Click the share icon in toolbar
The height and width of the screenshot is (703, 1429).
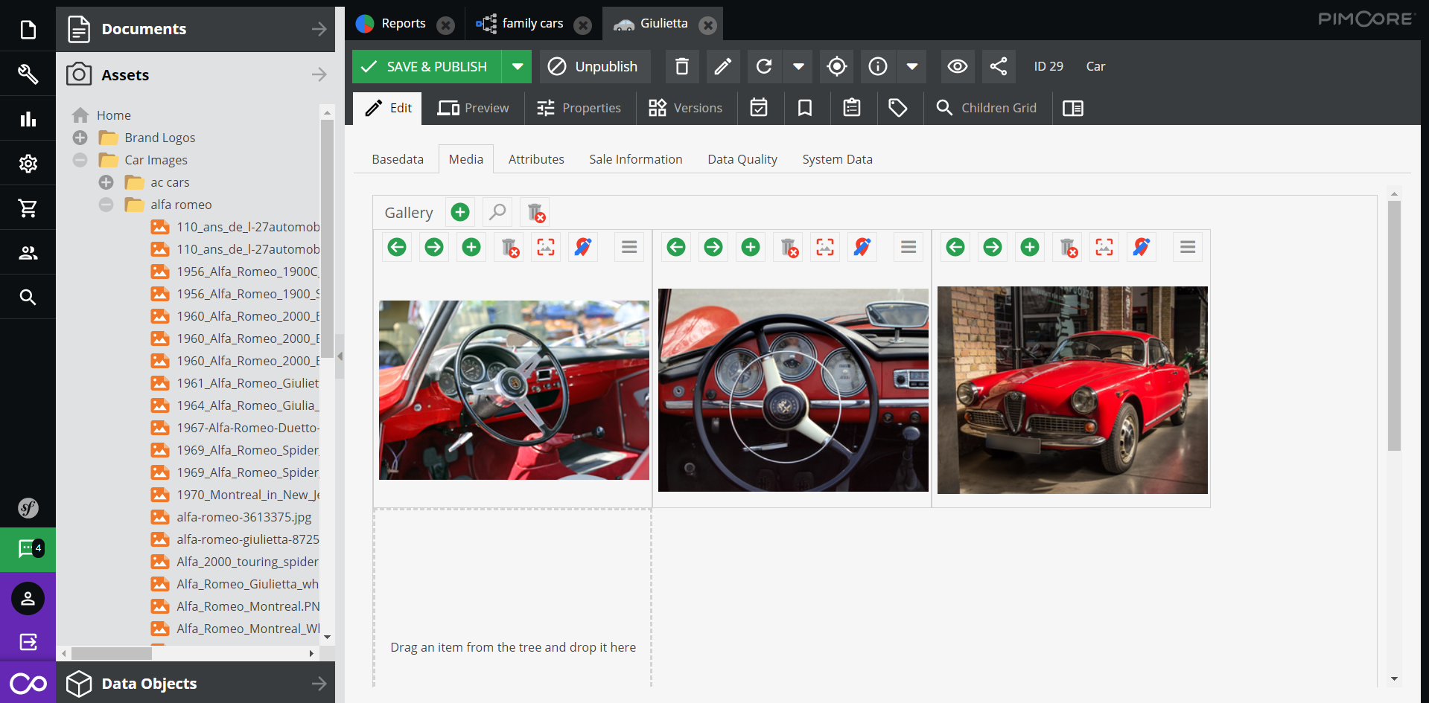[x=999, y=66]
